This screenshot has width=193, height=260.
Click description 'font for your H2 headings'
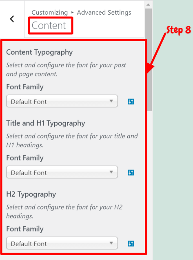(x=64, y=211)
